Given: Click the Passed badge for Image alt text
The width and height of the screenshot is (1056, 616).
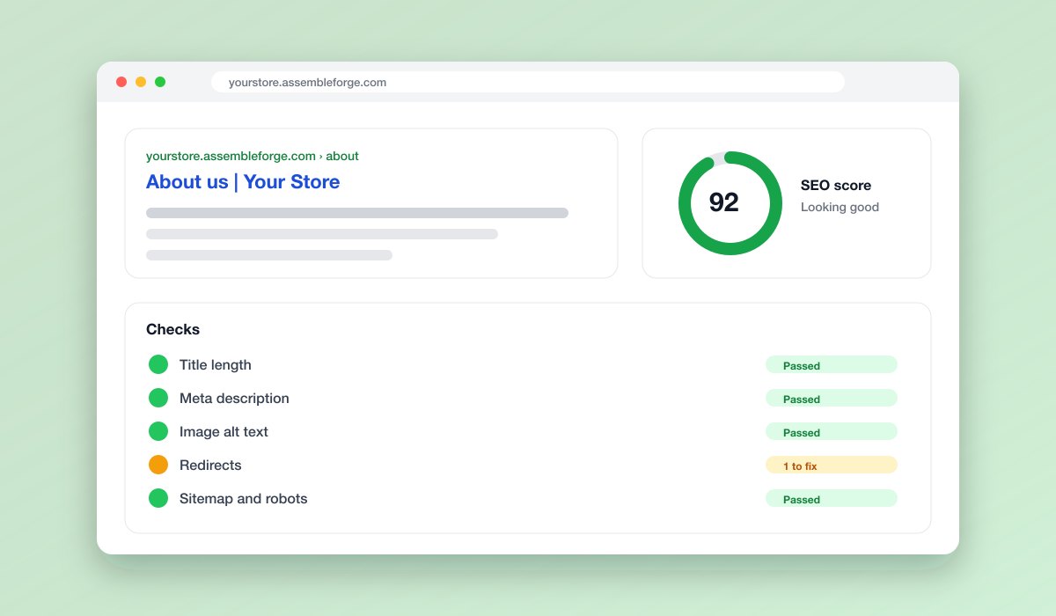Looking at the screenshot, I should tap(832, 431).
